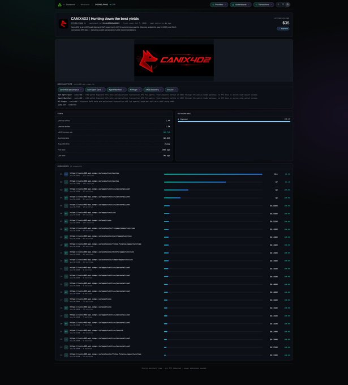Click the GET badge on resource row 18
The width and height of the screenshot is (348, 385).
point(66,308)
